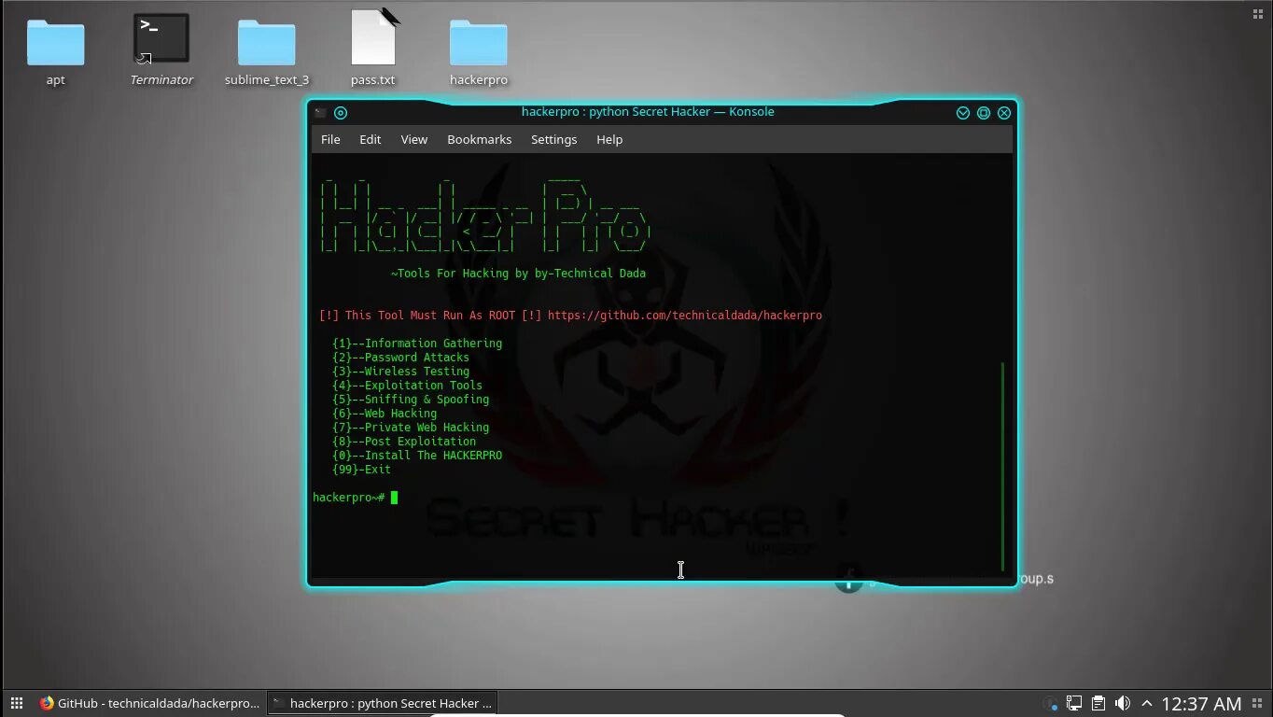Click the panel settings icon beside the clock
Viewport: 1273px width, 717px height.
1259,703
